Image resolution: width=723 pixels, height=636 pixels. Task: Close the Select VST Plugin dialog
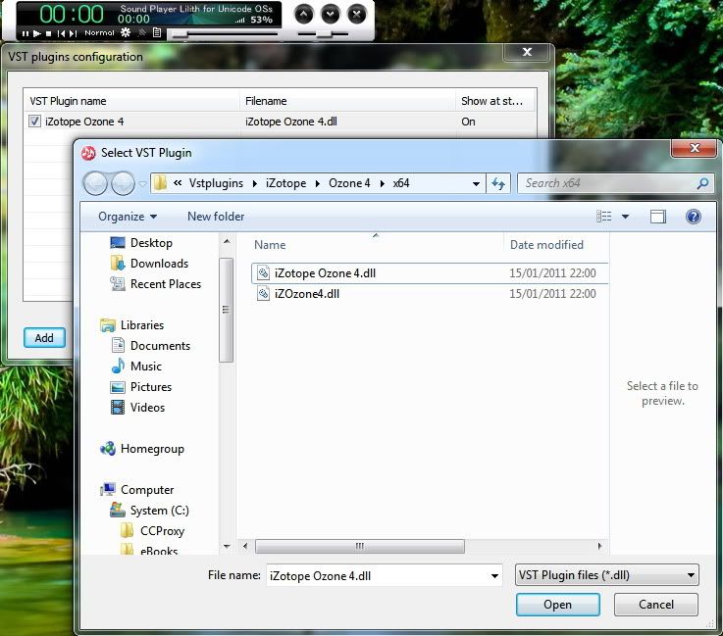point(695,148)
